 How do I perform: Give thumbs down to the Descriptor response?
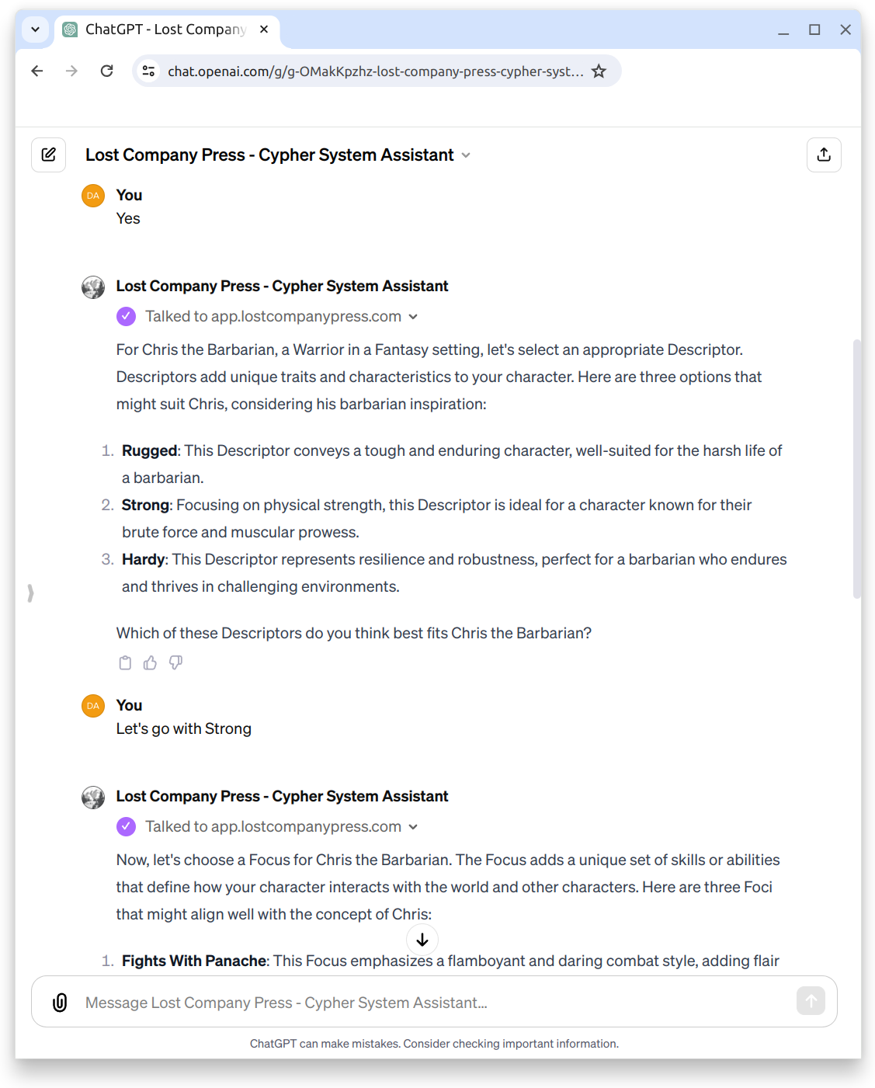176,662
